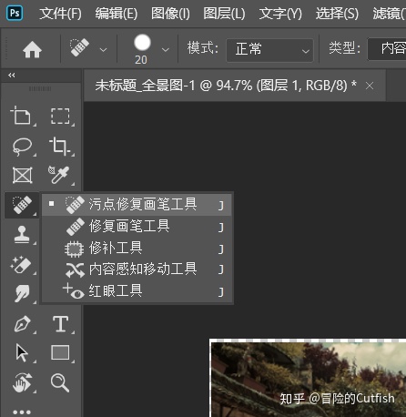Open the 文件(F) menu
The height and width of the screenshot is (417, 406).
pyautogui.click(x=60, y=14)
